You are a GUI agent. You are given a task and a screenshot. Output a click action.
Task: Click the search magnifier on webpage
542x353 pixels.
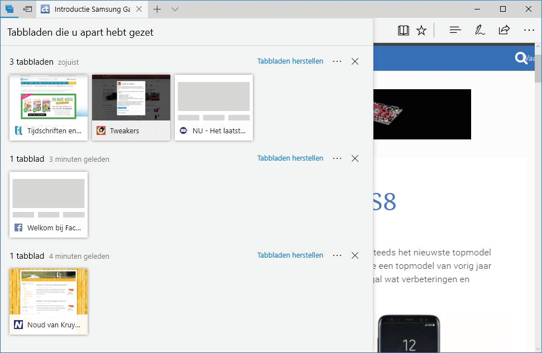pos(521,58)
